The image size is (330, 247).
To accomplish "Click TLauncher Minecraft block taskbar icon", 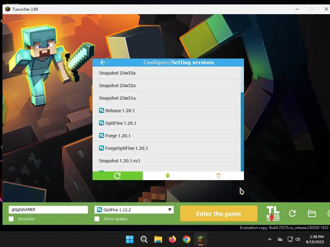I will click(200, 239).
